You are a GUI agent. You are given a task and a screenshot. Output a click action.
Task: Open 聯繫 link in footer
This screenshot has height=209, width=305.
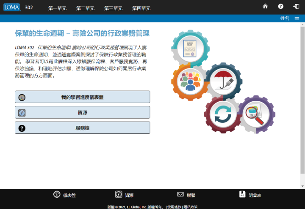point(191,195)
